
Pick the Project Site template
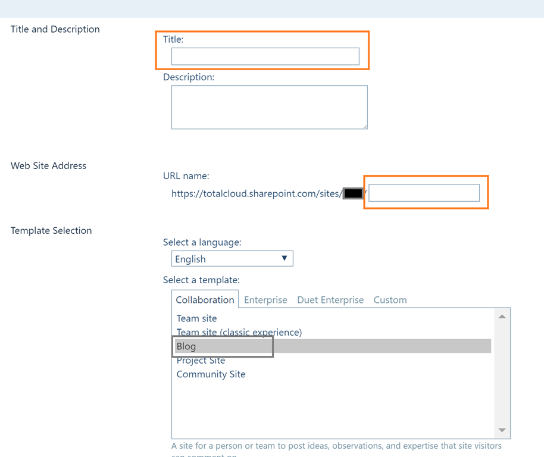201,360
